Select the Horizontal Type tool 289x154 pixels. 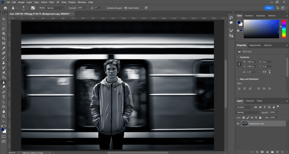point(4,97)
